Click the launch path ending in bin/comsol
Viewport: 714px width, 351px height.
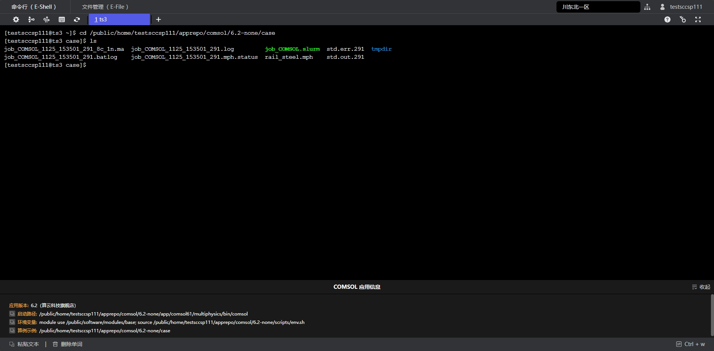(x=143, y=314)
